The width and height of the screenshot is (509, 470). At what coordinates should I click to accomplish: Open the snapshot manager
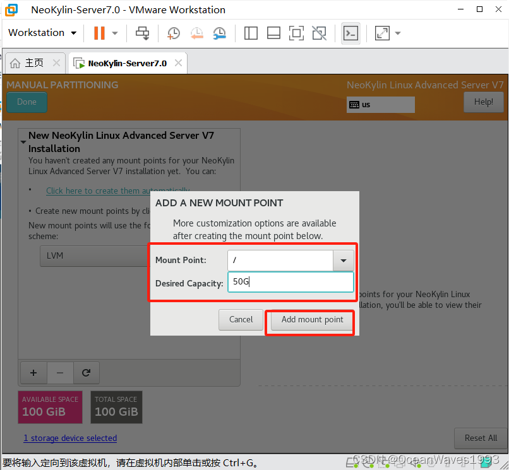220,33
